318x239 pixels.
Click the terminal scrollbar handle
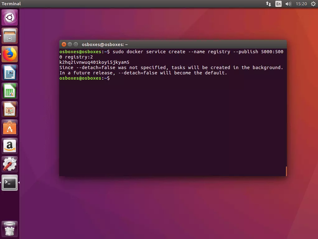(286, 171)
